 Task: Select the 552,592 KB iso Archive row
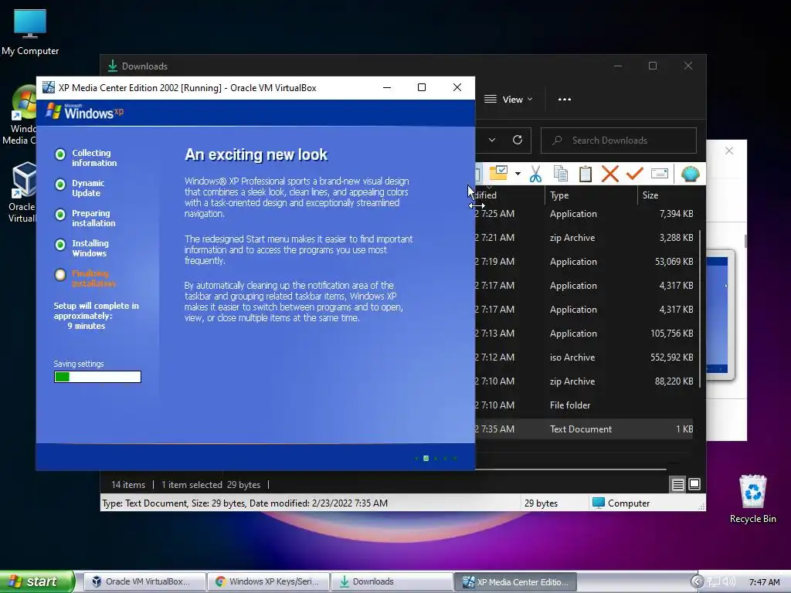pos(584,357)
